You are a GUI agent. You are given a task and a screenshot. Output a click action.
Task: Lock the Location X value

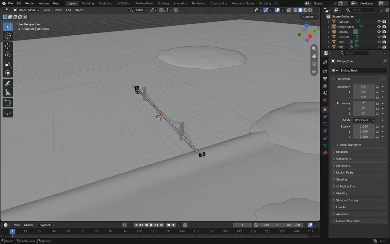[x=377, y=87]
